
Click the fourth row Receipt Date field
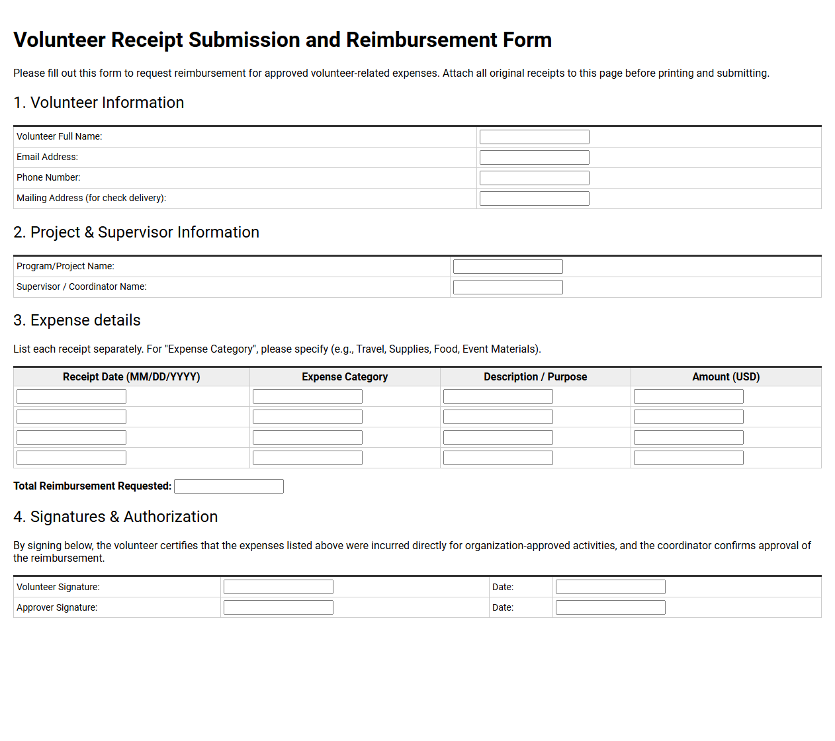point(71,458)
